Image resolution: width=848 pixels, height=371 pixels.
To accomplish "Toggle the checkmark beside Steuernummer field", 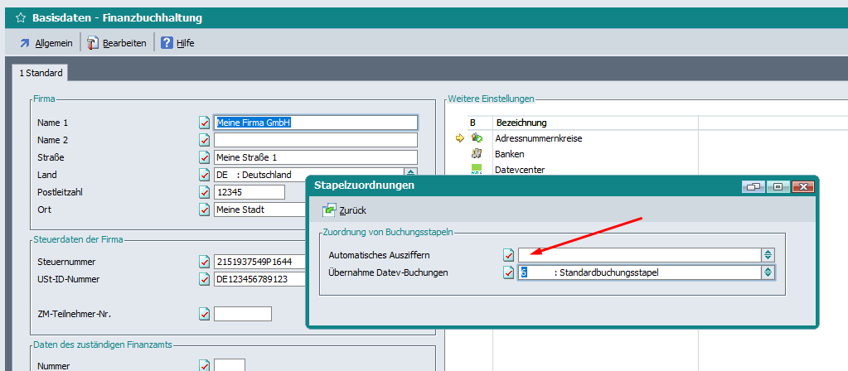I will click(x=205, y=262).
